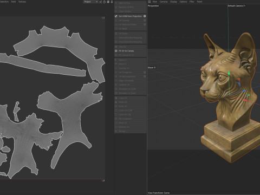The width and height of the screenshot is (260, 195).
Task: Open the viewport Filter menu
Action: pyautogui.click(x=192, y=2)
